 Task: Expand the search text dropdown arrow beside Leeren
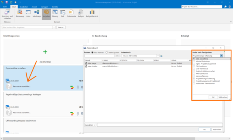[54, 27]
